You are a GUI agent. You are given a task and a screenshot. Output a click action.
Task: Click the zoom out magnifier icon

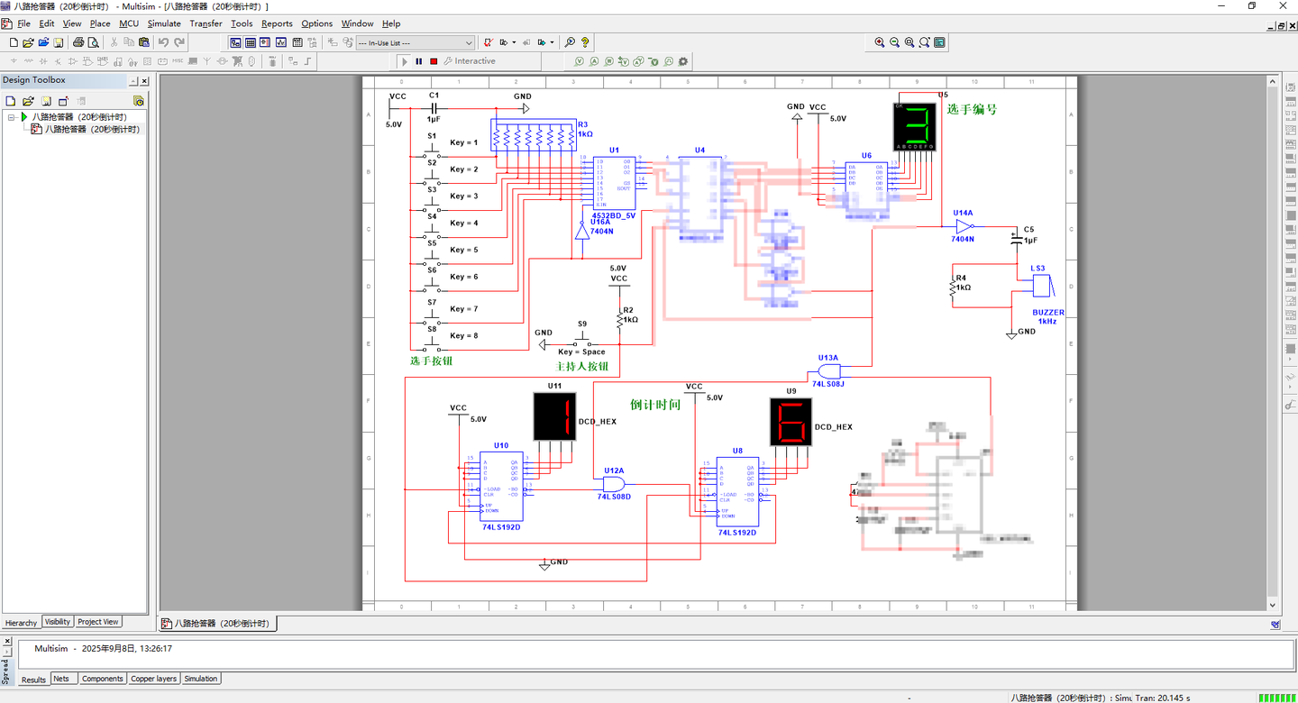tap(894, 42)
